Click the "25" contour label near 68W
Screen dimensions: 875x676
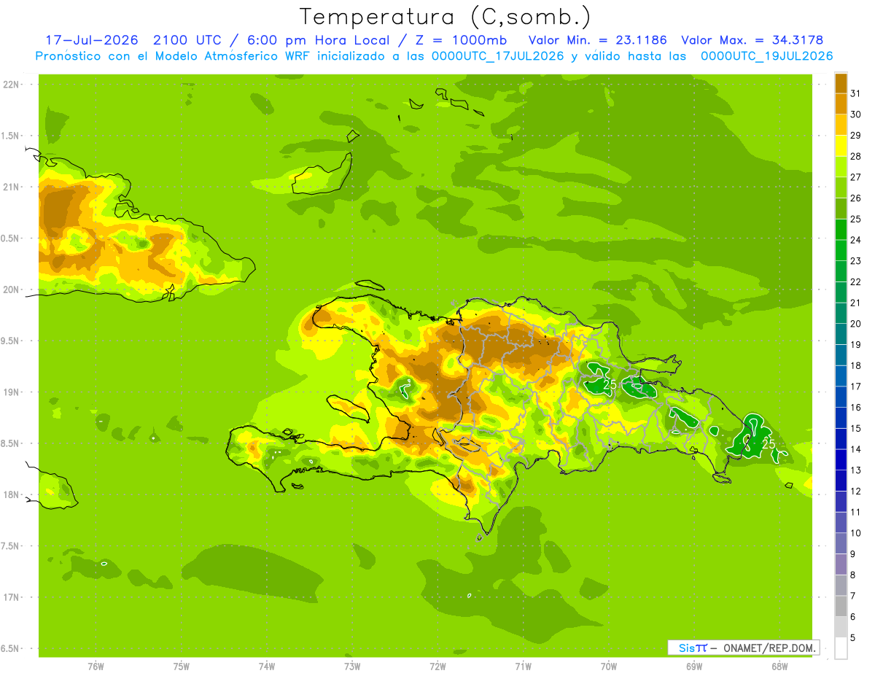tap(769, 443)
